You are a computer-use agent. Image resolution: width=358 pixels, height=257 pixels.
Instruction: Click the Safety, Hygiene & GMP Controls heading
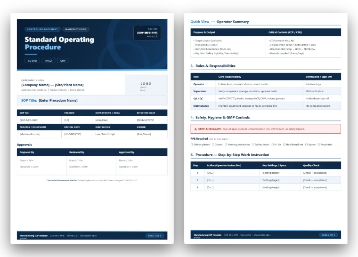pos(223,118)
